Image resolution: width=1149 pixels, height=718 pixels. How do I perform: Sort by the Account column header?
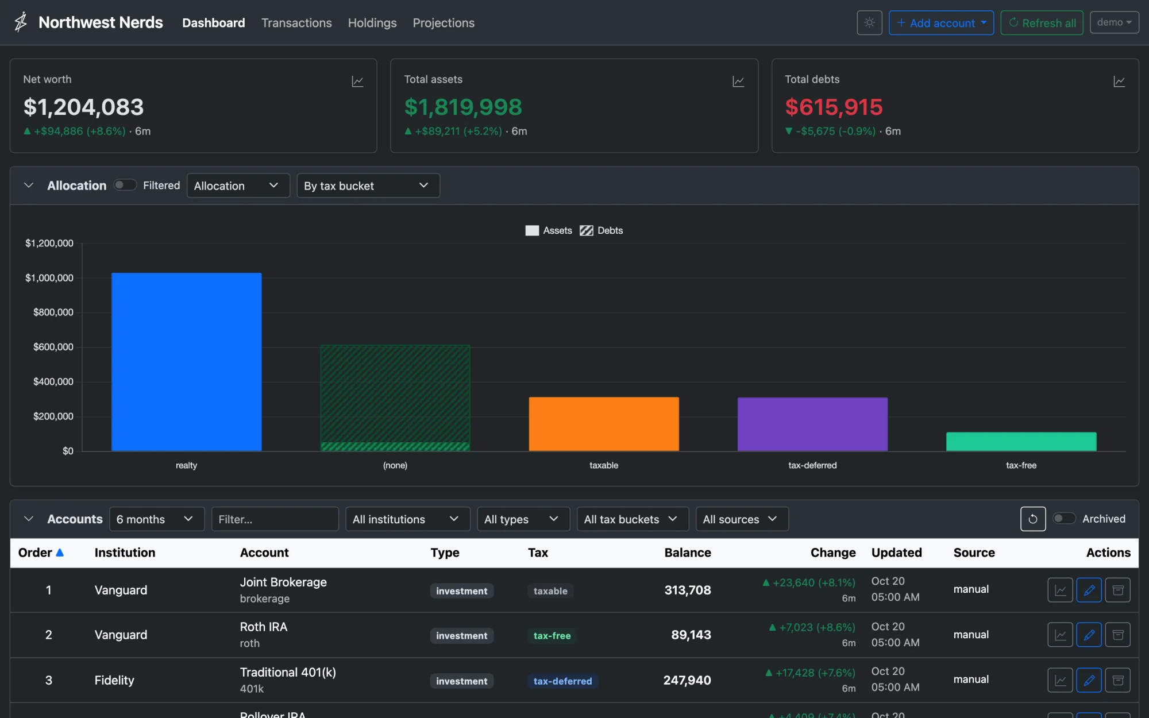click(264, 553)
